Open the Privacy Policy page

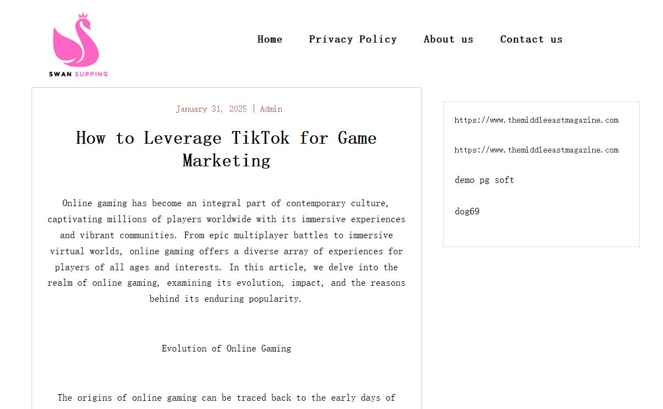click(x=352, y=39)
